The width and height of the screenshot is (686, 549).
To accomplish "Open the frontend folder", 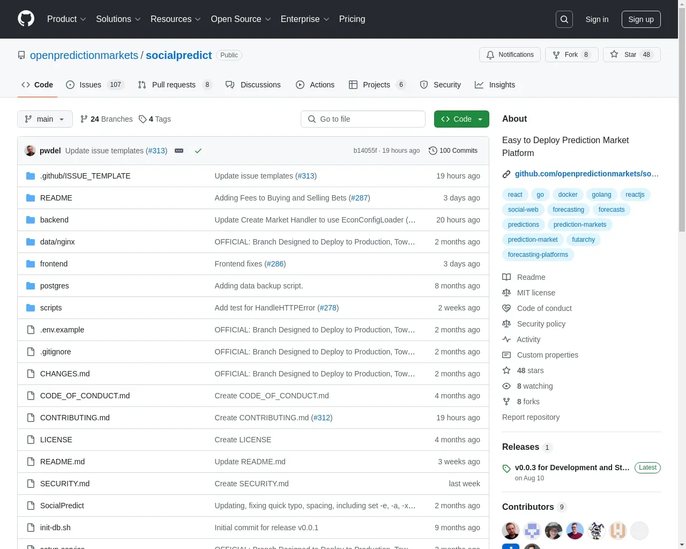I will tap(54, 264).
